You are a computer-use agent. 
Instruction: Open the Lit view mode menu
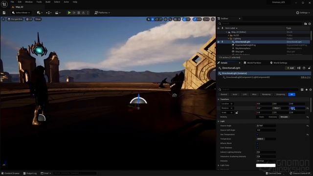point(29,19)
